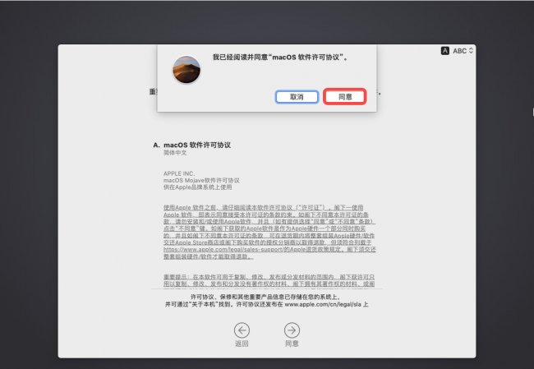Image resolution: width=534 pixels, height=369 pixels.
Task: Click the www.apple.com/cn/legal/sla footer text
Action: tap(323, 304)
